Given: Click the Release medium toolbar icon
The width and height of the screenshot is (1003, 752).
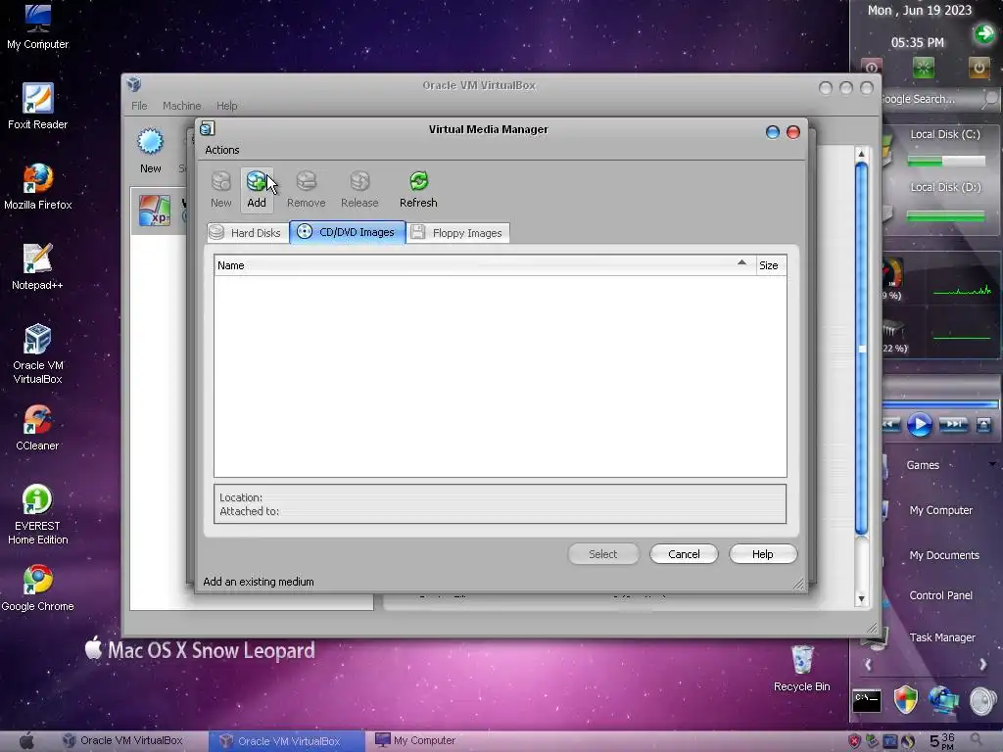Looking at the screenshot, I should click(359, 189).
